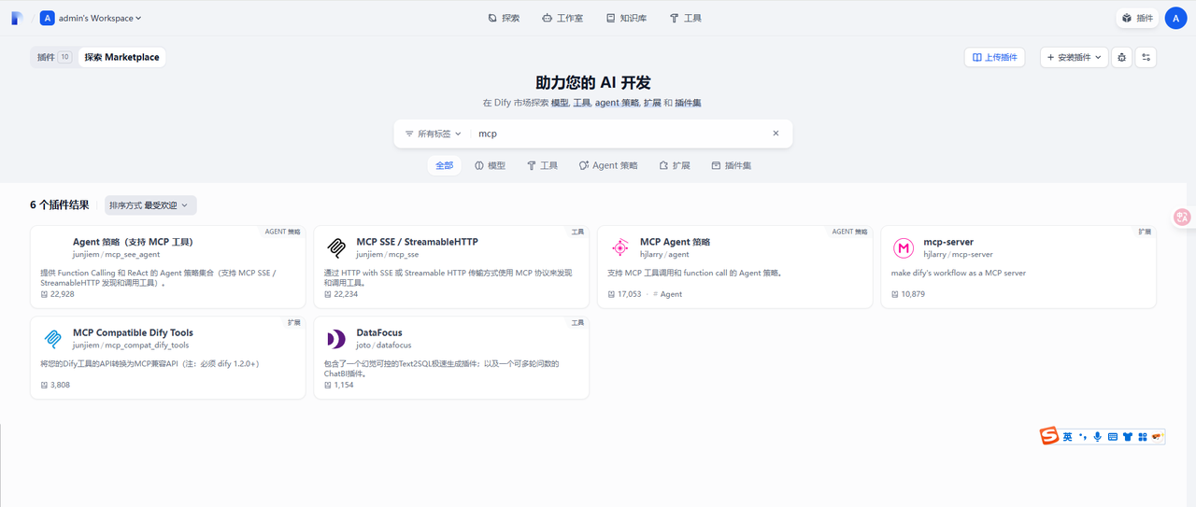
Task: Open the MCP SSE / StreamableHTTP card title
Action: [417, 242]
